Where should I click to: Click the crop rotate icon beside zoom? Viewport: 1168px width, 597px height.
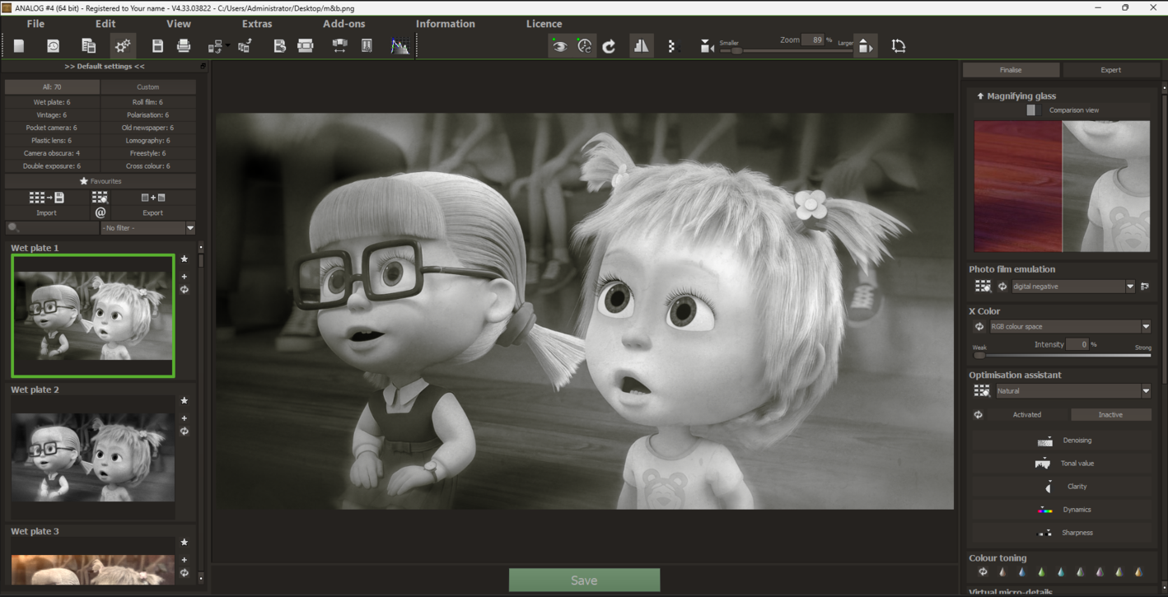point(899,46)
